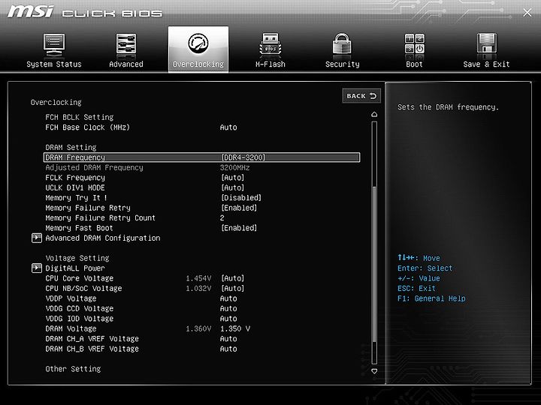The image size is (541, 405).
Task: Click the MSI Click BIOS logo
Action: click(84, 12)
